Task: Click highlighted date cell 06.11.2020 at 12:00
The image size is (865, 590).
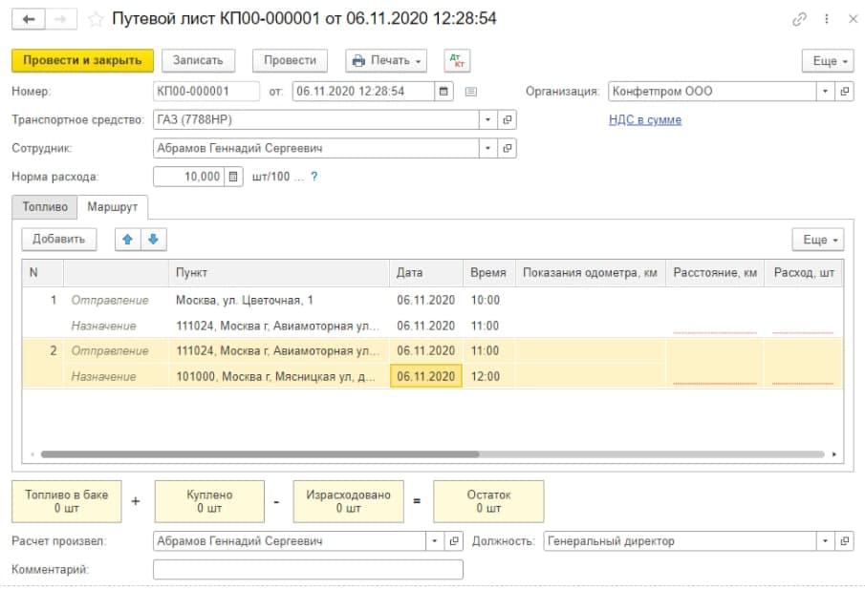Action: pyautogui.click(x=426, y=377)
